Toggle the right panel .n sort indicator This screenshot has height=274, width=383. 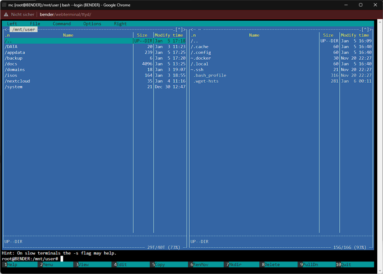click(x=193, y=35)
